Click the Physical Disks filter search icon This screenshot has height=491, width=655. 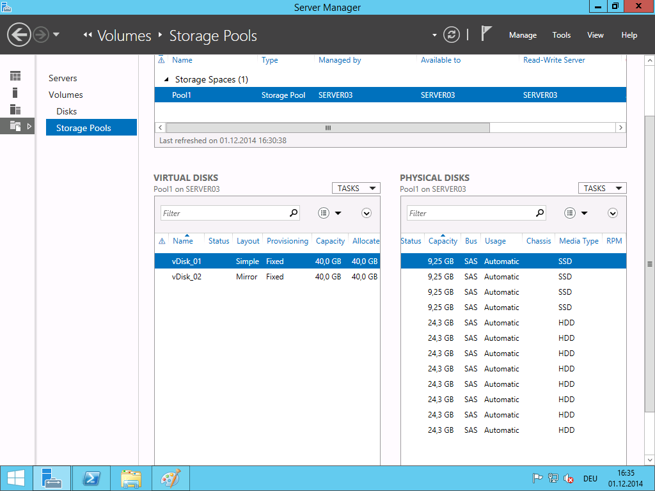[540, 213]
